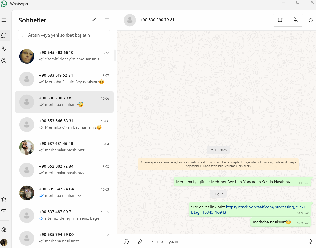This screenshot has width=316, height=248.
Task: Select the Chats icon in sidebar
Action: coord(4,35)
